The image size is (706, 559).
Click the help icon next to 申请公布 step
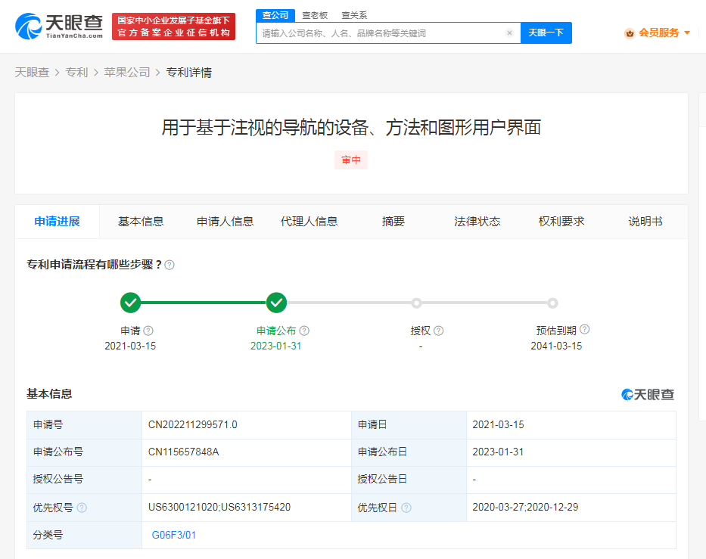coord(304,331)
